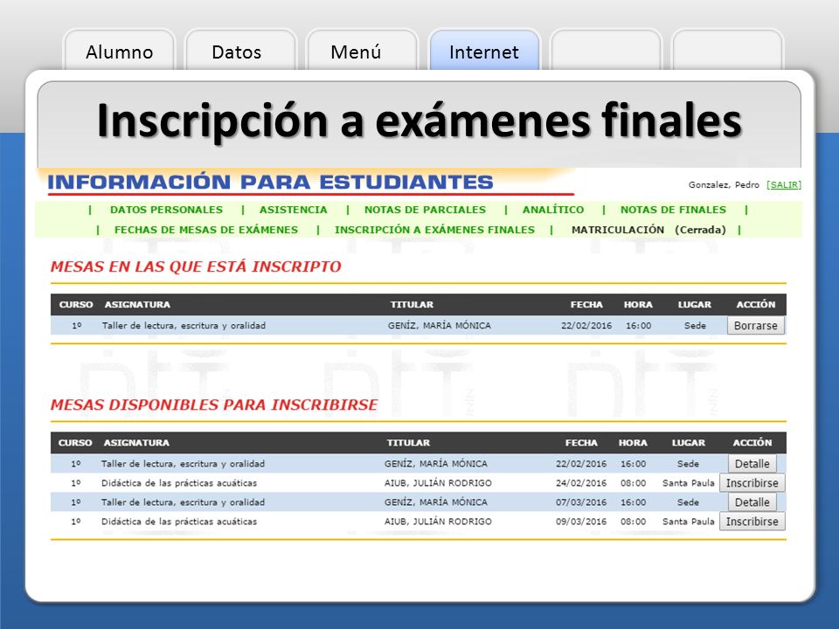
Task: Open the Alumno tab
Action: (120, 51)
